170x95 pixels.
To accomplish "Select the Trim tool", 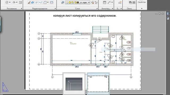I will 37,2.
